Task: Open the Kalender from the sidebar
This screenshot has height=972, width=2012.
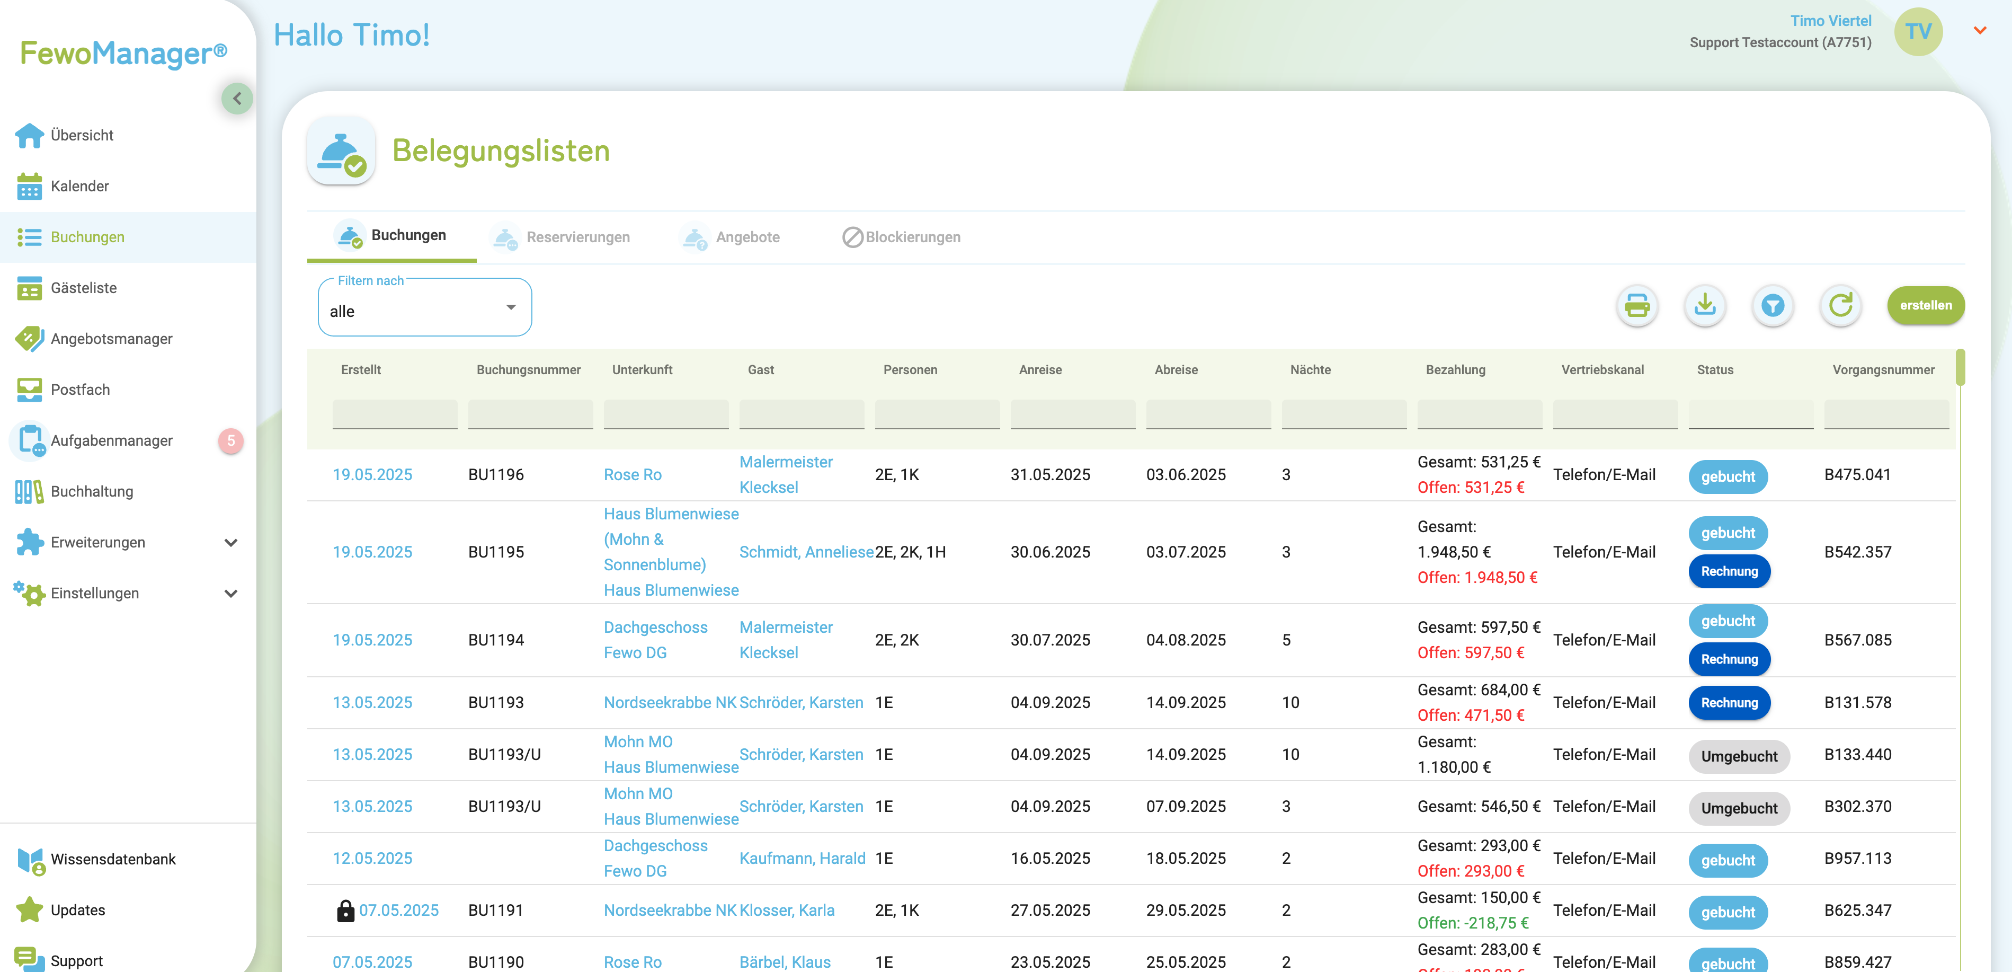Action: 79,186
